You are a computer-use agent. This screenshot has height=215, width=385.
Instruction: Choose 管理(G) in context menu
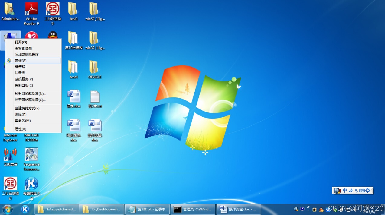coord(34,61)
